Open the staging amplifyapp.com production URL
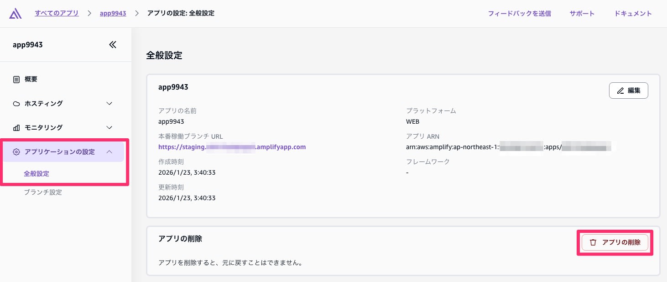667x282 pixels. pyautogui.click(x=232, y=147)
